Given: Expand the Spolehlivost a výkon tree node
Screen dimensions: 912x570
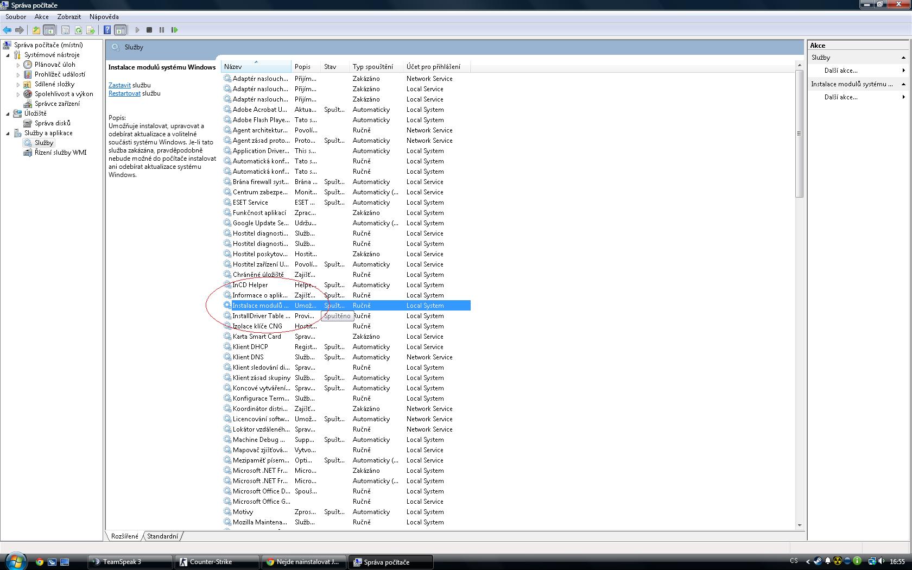Looking at the screenshot, I should pyautogui.click(x=18, y=94).
